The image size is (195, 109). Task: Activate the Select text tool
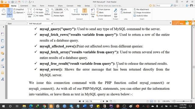point(9,12)
